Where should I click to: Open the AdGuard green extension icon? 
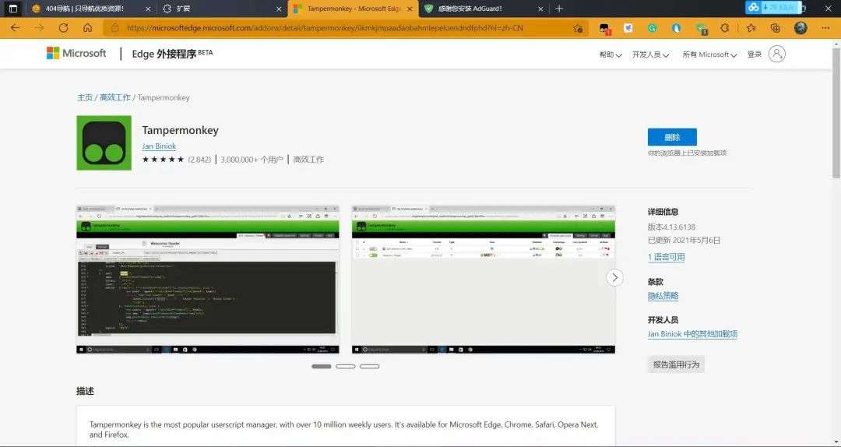[x=702, y=29]
